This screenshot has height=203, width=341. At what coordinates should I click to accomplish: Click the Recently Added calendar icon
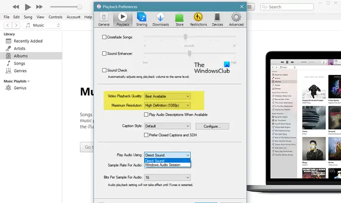[8, 41]
